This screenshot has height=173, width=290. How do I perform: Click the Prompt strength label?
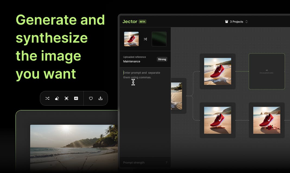click(134, 162)
